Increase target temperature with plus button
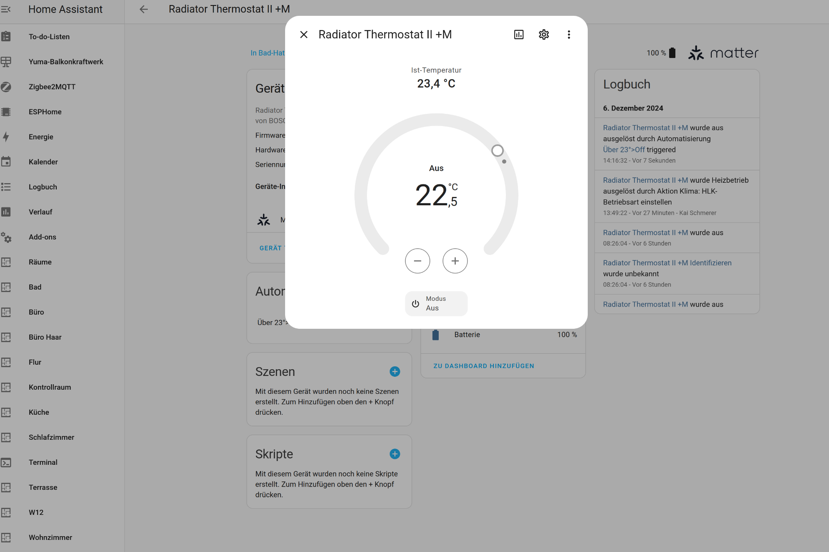 pos(455,261)
